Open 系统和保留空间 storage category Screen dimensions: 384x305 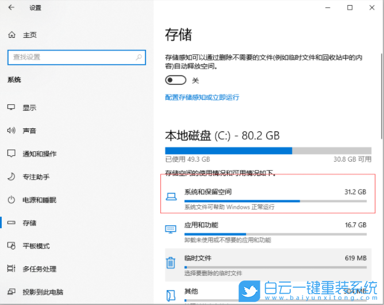(x=268, y=199)
